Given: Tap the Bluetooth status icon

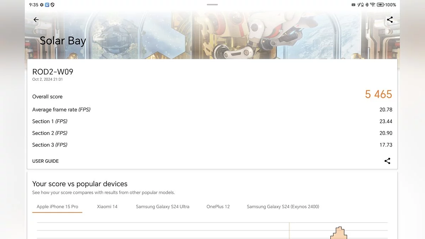Looking at the screenshot, I should (x=367, y=5).
